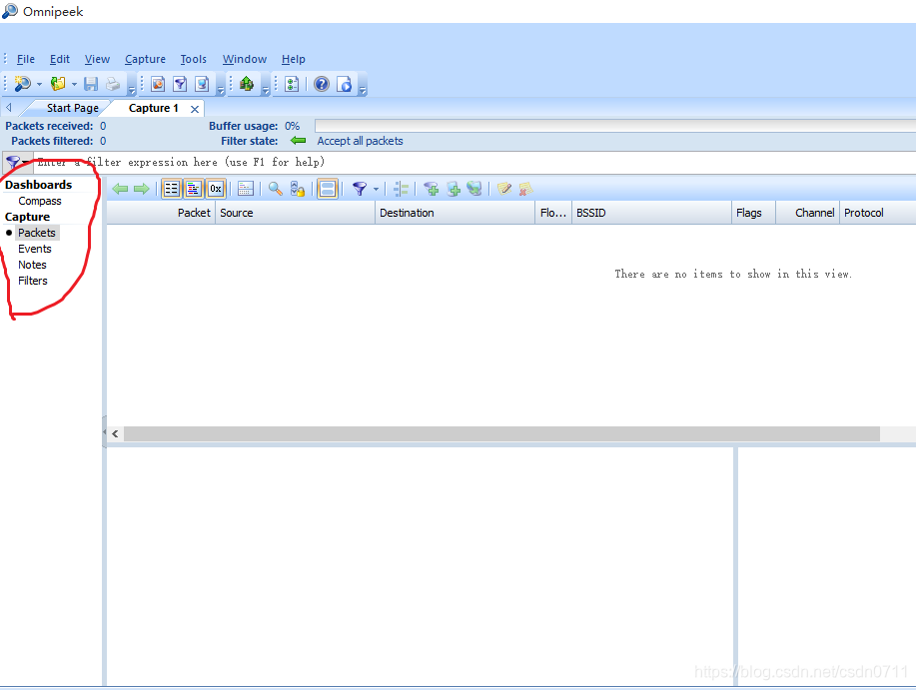Expand the Open File dropdown arrow
Screen dimensions: 916x690
[x=74, y=84]
